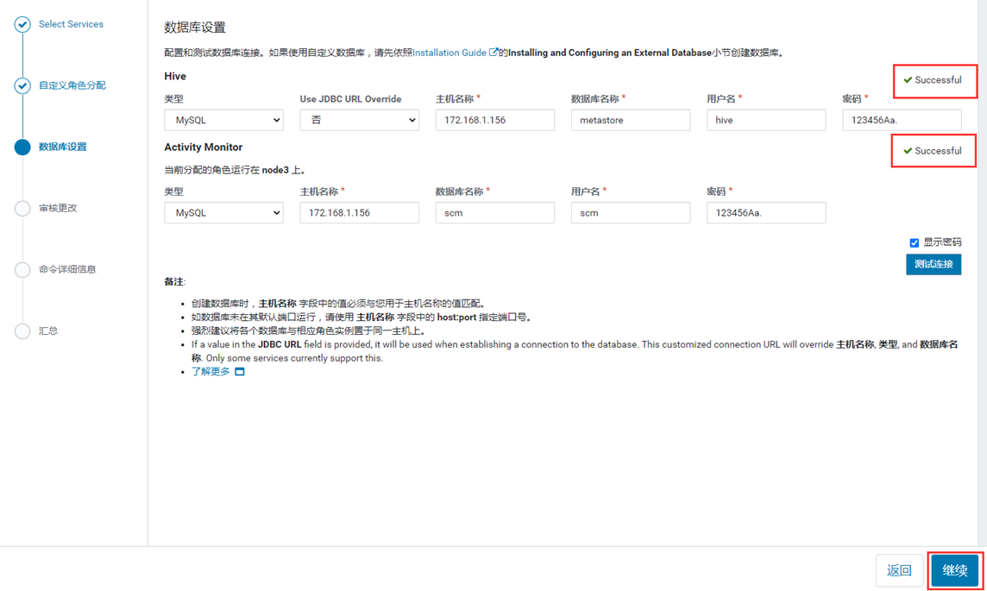Select the 数据库设置 step label
The width and height of the screenshot is (987, 591).
pyautogui.click(x=63, y=147)
